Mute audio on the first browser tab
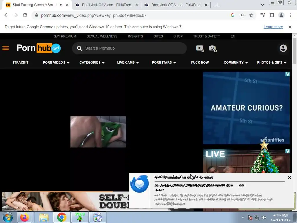 pos(61,5)
